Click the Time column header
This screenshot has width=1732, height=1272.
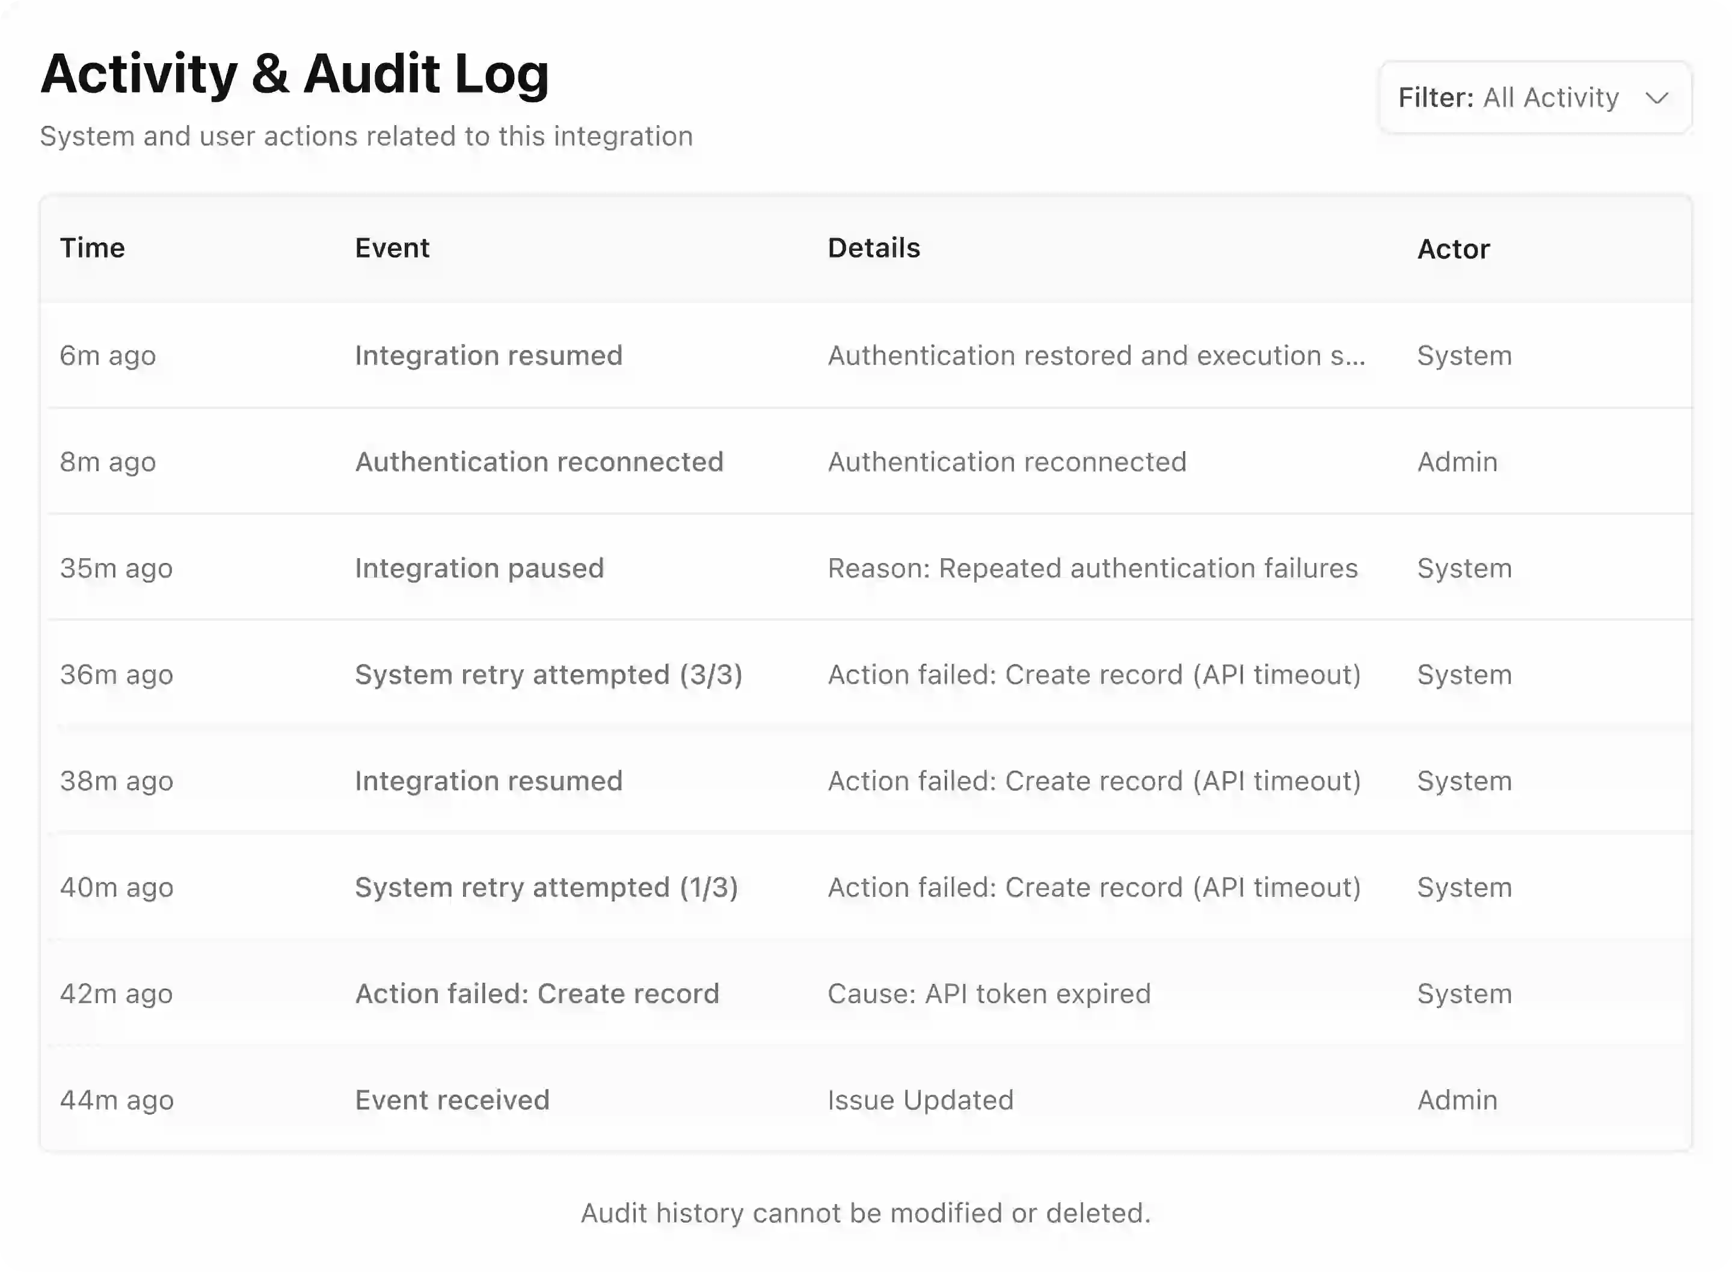point(93,248)
